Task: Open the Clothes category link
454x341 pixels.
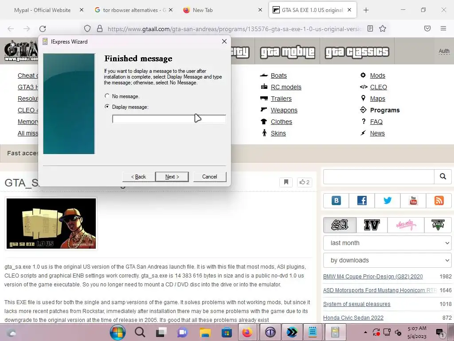Action: 282,122
